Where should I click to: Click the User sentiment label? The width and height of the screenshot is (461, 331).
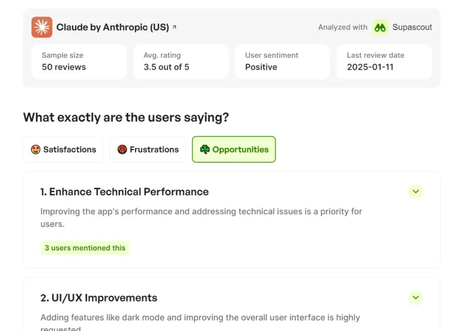(x=272, y=55)
